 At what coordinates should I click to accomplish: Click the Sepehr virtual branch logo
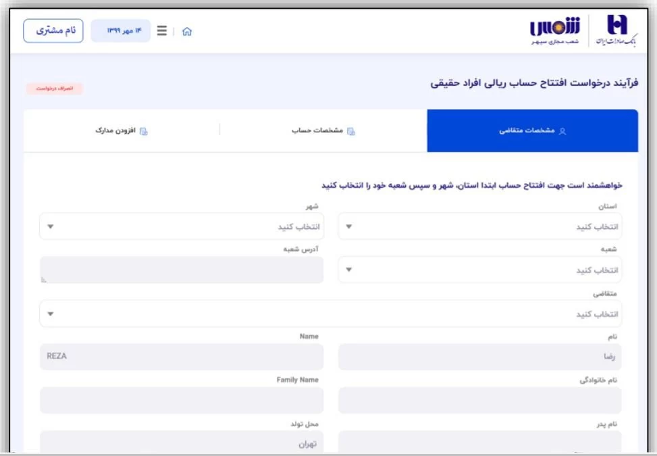(x=555, y=30)
